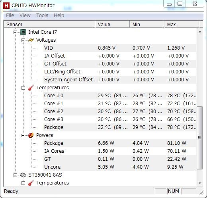Click the CPU Temperatures thermometer icon
Image resolution: width=207 pixels, height=198 pixels.
tap(31, 88)
